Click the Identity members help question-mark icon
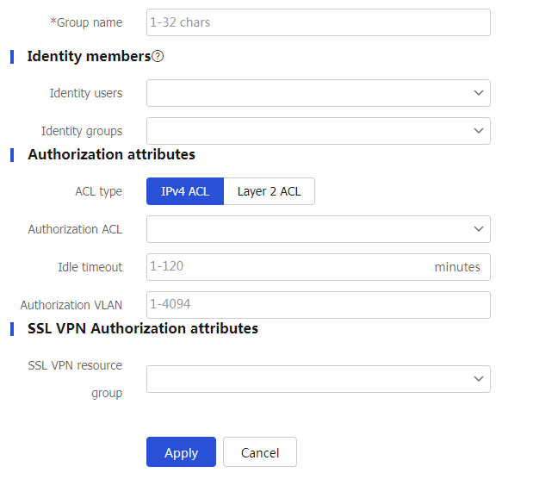The image size is (539, 479). click(158, 57)
